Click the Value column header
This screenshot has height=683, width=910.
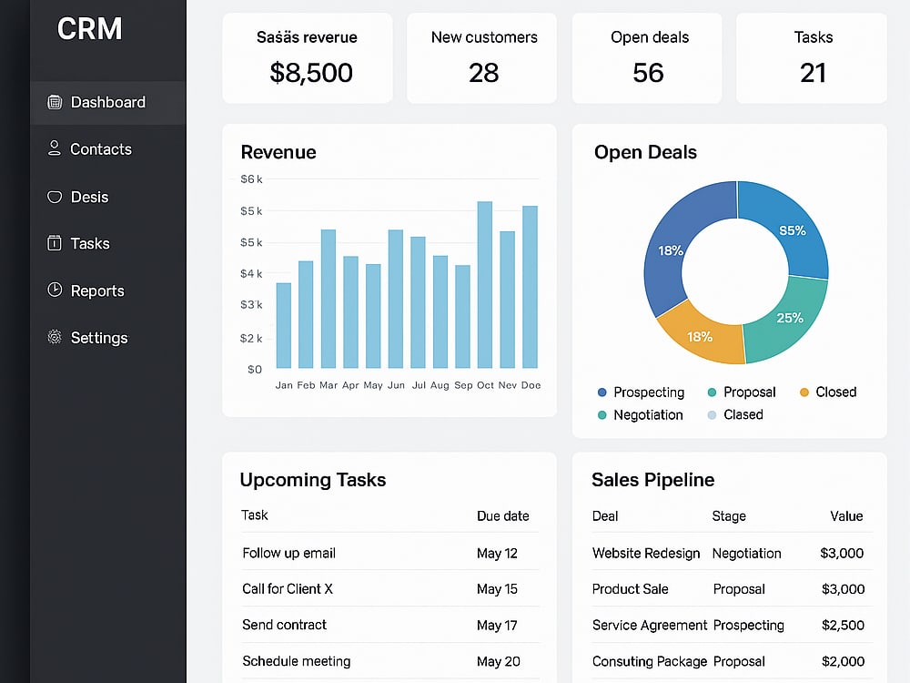coord(846,516)
